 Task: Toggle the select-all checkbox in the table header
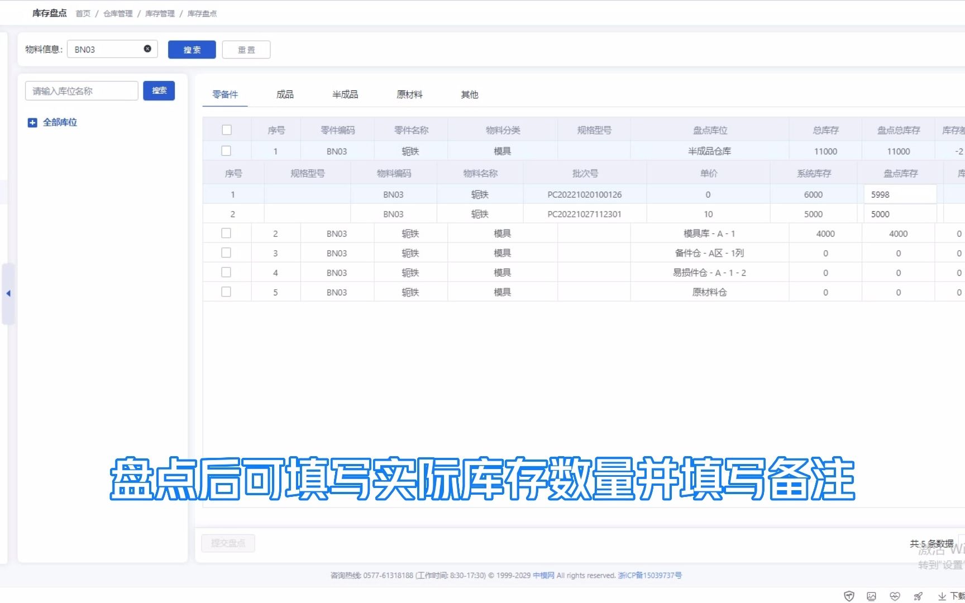point(227,130)
